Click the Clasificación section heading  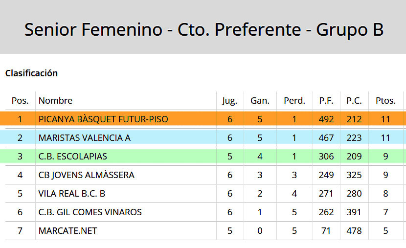[31, 73]
